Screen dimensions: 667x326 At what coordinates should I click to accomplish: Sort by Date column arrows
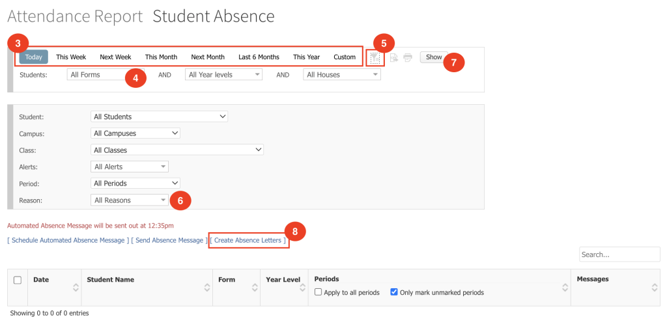(76, 288)
